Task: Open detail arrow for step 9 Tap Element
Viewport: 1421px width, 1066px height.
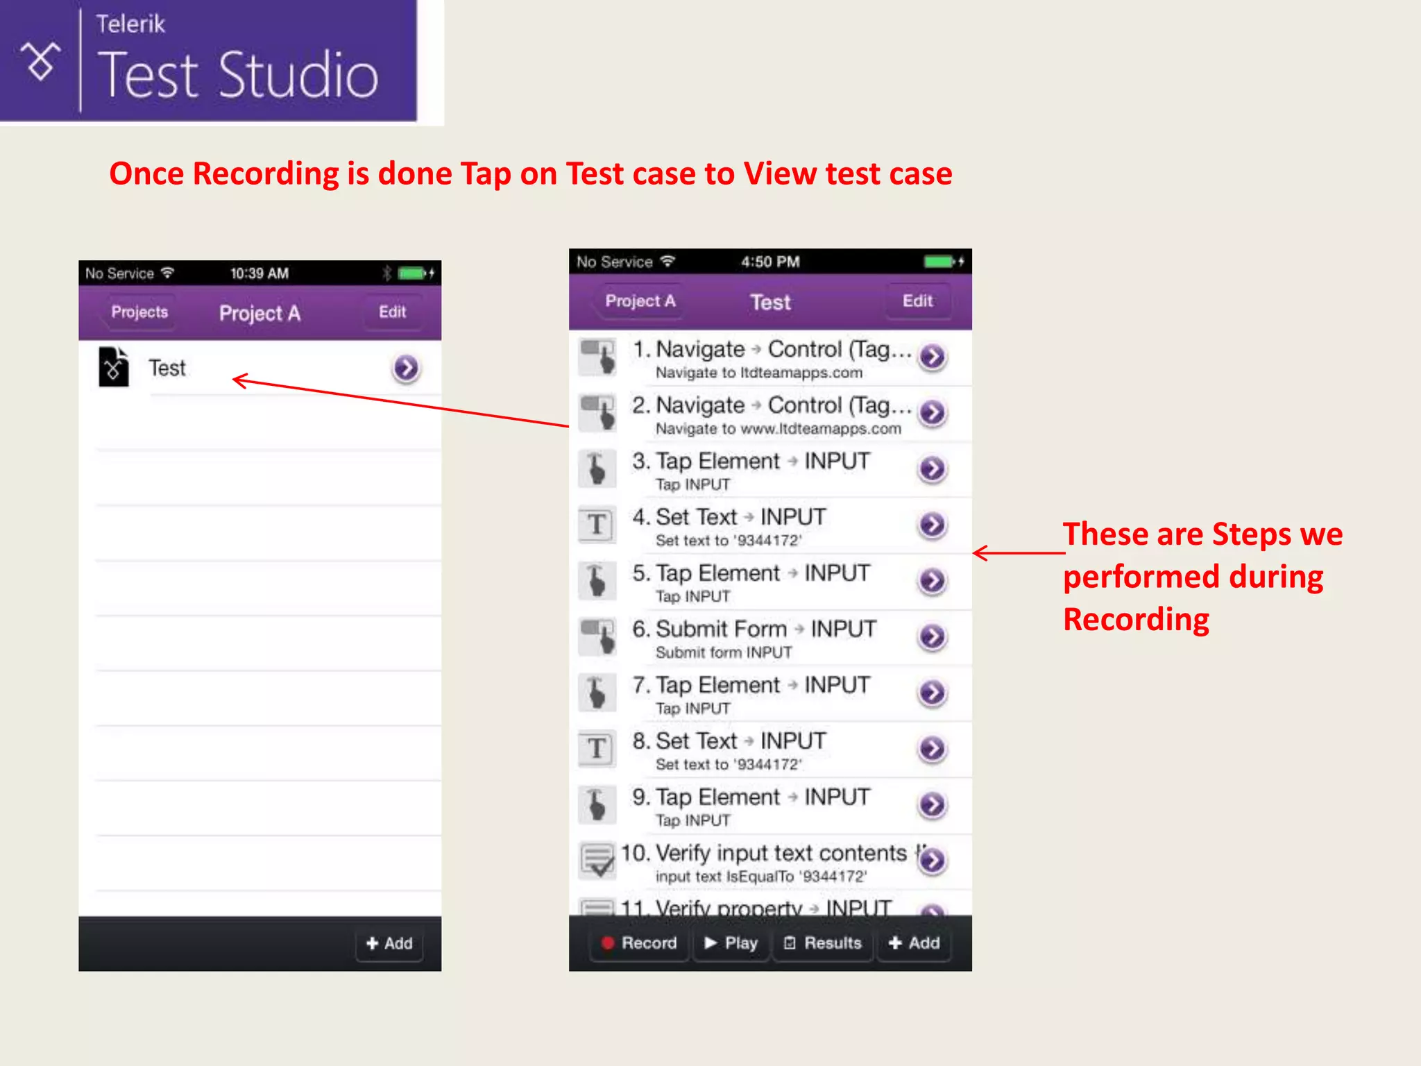Action: [x=933, y=805]
